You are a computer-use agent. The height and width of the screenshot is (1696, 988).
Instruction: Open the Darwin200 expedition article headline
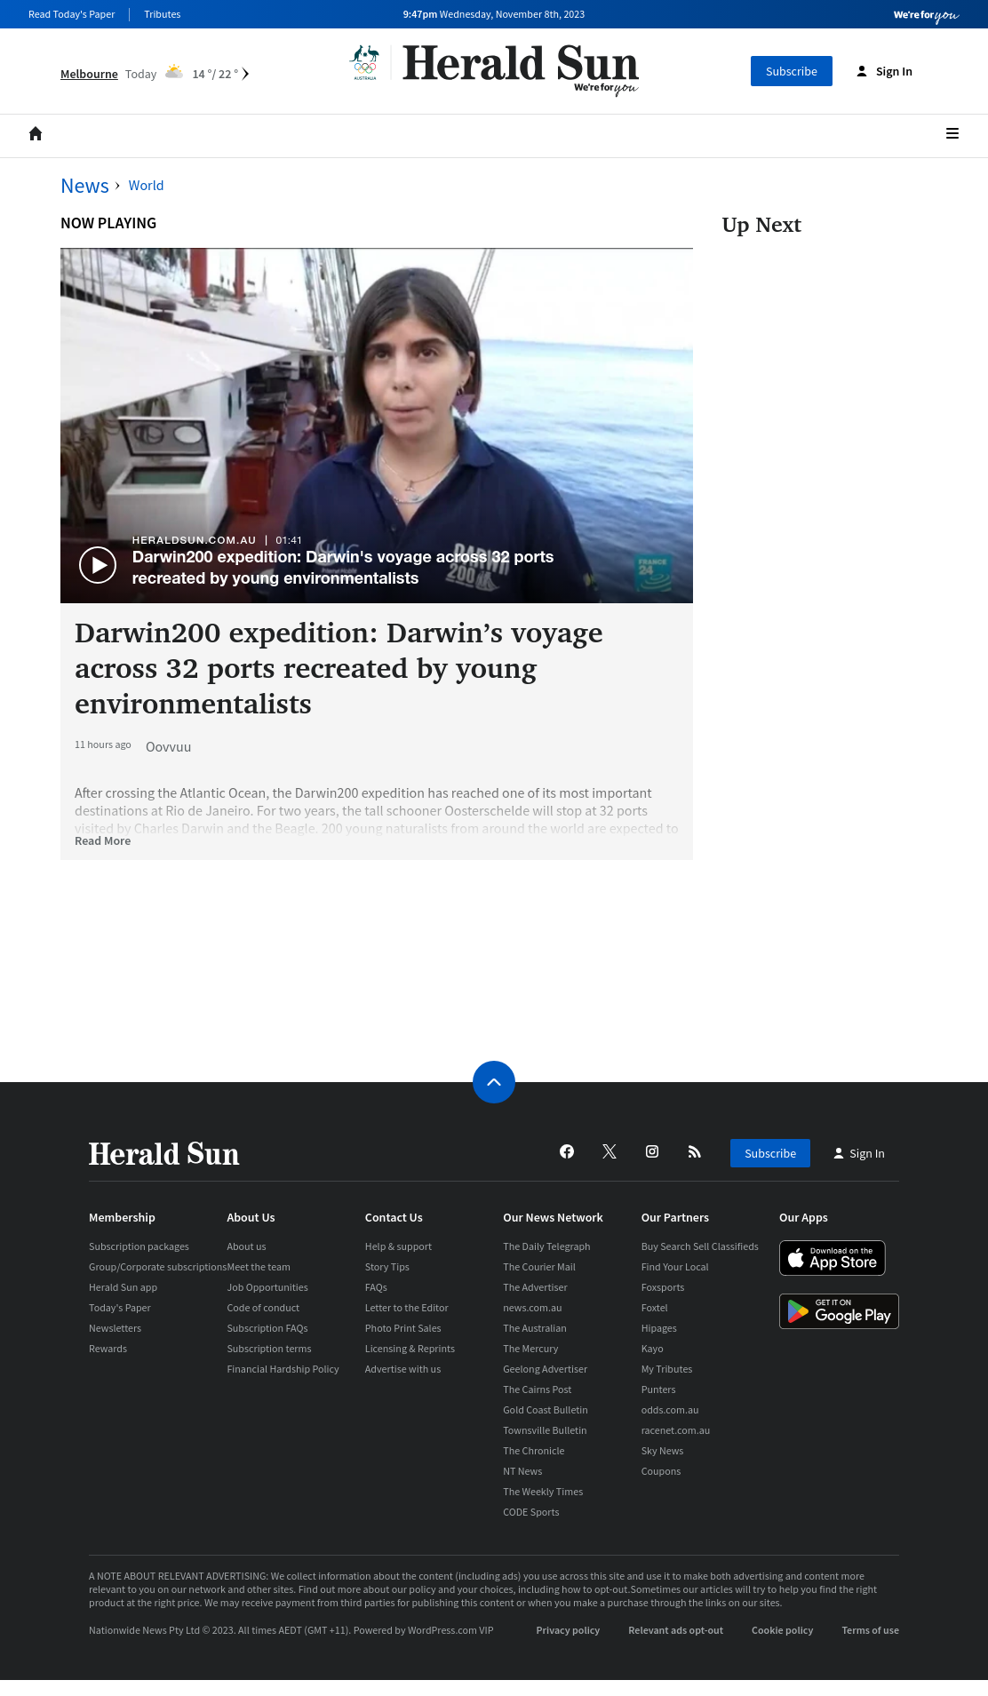[x=339, y=668]
